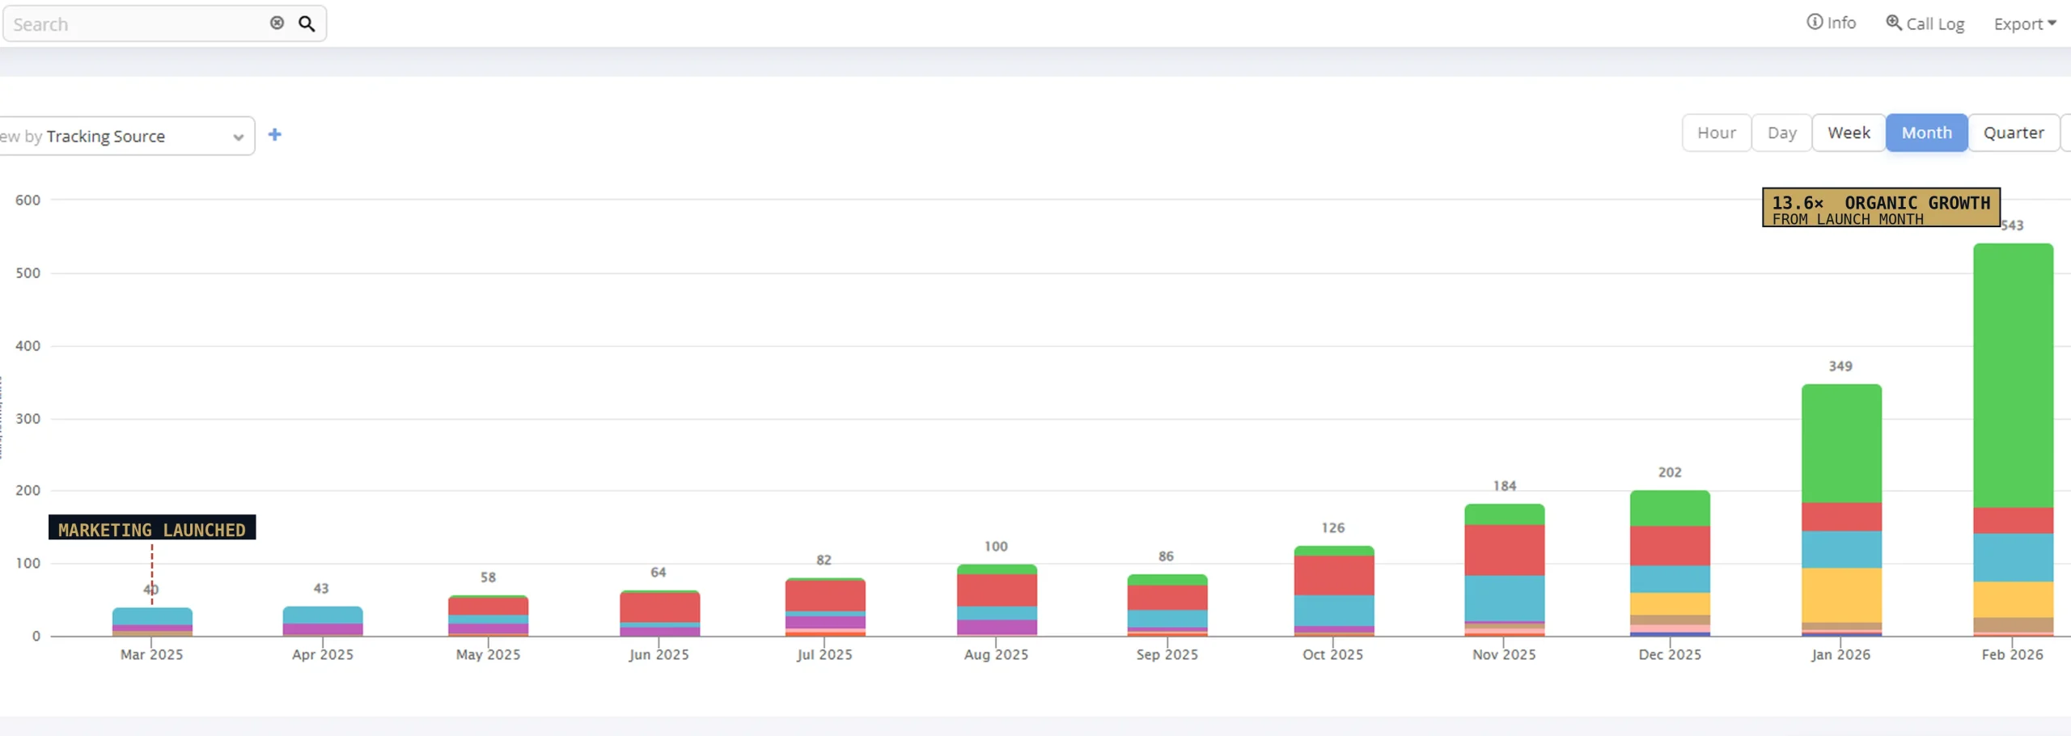The width and height of the screenshot is (2071, 736).
Task: Click the Apr 2025 bar
Action: coord(323,620)
